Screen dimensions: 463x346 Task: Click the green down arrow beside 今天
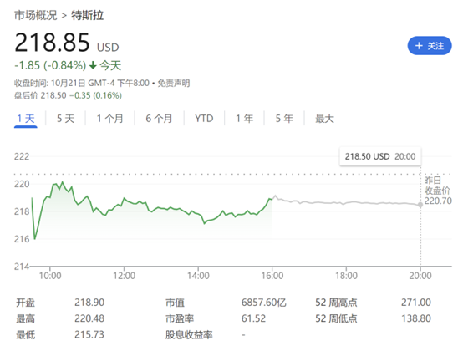coord(93,65)
